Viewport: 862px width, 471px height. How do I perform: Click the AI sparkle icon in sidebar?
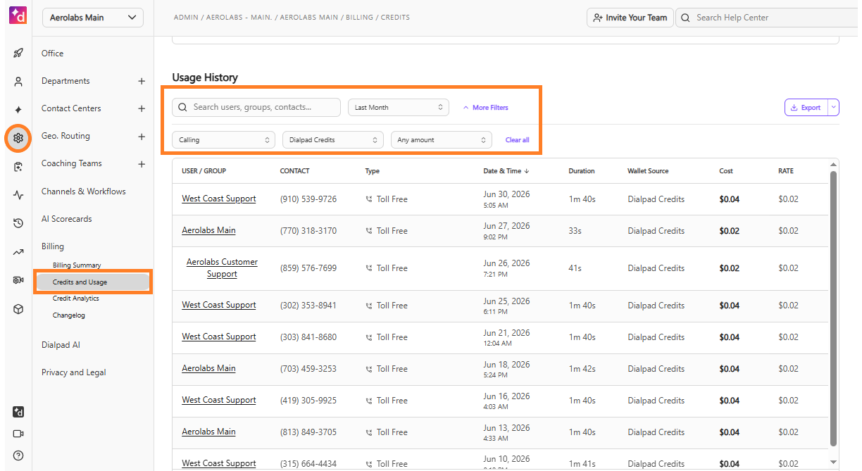click(18, 110)
